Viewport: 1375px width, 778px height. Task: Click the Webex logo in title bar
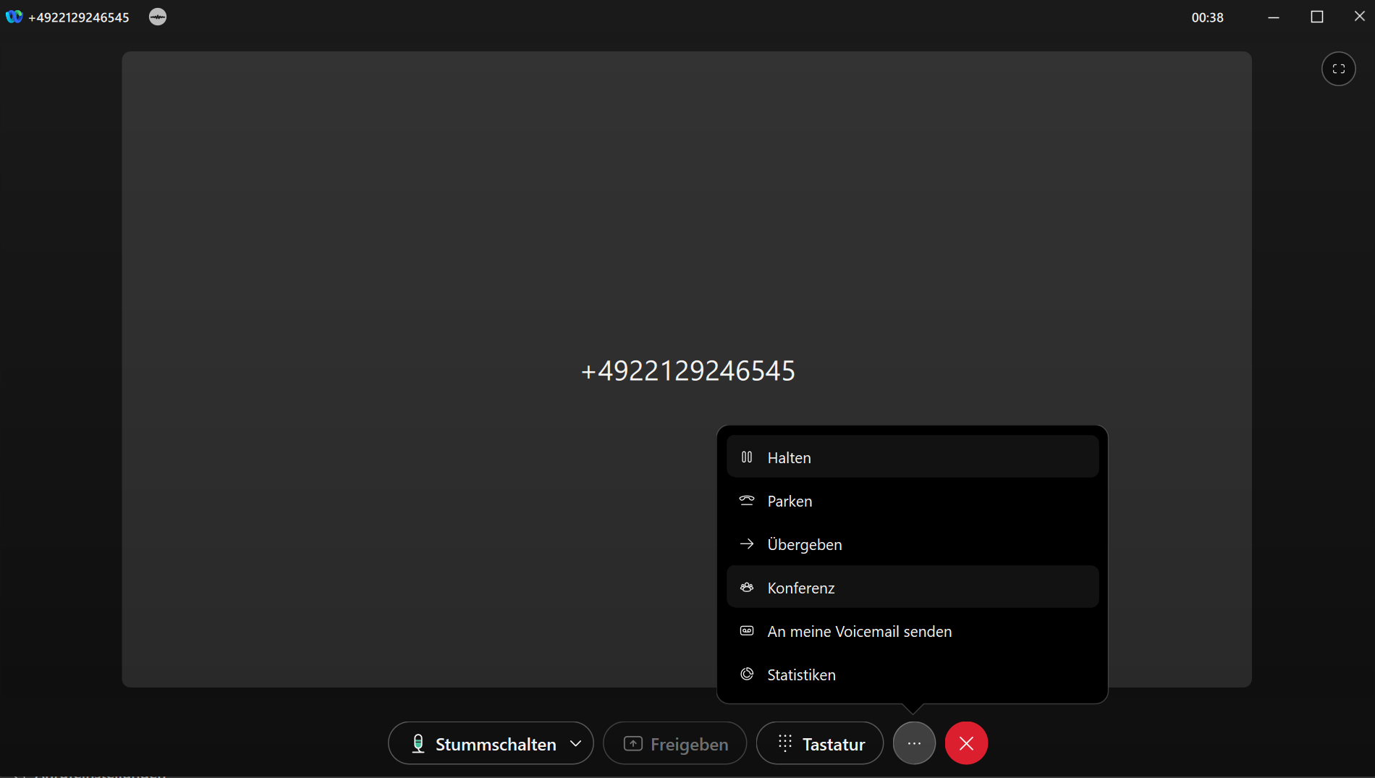(x=14, y=17)
